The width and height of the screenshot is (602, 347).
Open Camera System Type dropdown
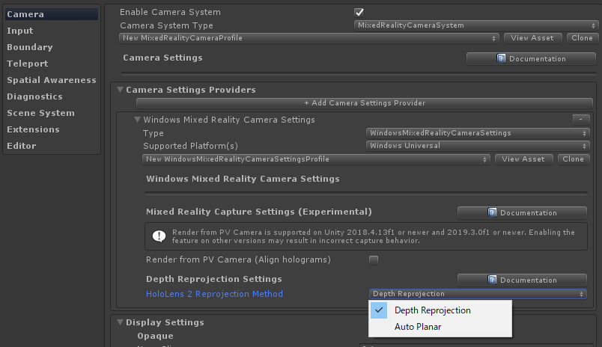tap(475, 25)
